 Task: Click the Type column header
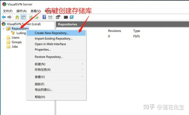click(137, 31)
